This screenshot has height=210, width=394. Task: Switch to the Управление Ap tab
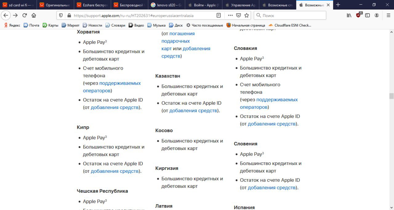(x=240, y=5)
